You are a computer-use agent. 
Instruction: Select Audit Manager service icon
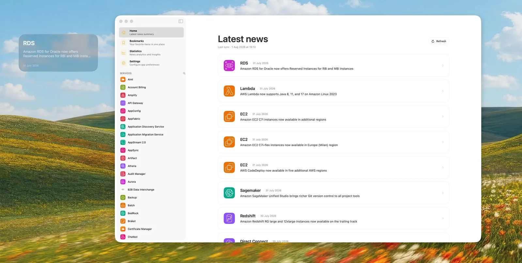click(123, 174)
